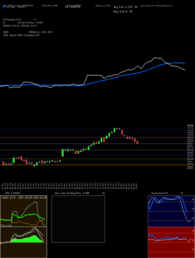195x258 pixels.
Task: Click the empty Intra Day Trading Price chart box
Action: 78,219
